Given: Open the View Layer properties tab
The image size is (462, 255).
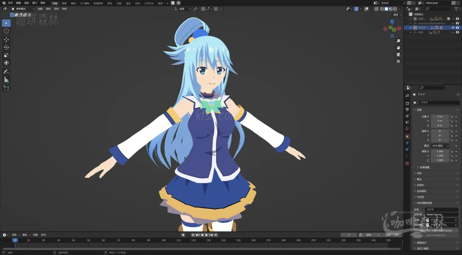Looking at the screenshot, I should coord(407,116).
